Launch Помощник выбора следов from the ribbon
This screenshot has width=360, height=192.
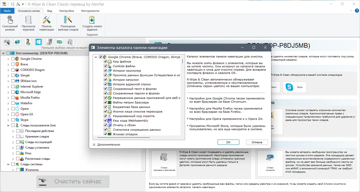(68, 23)
